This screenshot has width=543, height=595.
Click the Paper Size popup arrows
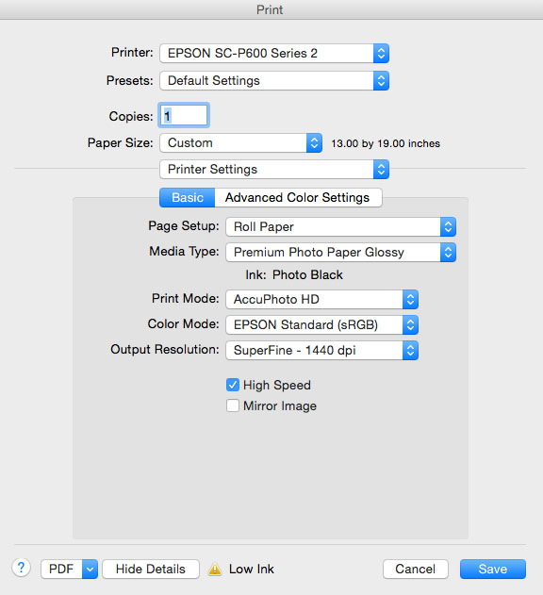(x=314, y=143)
